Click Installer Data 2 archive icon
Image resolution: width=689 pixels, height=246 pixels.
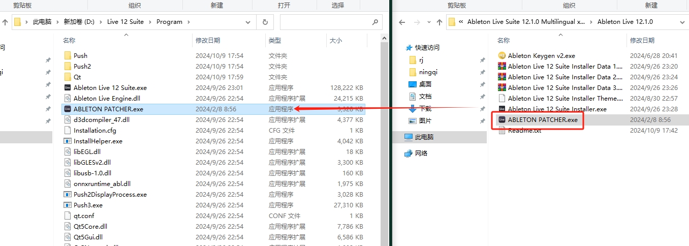click(x=502, y=77)
